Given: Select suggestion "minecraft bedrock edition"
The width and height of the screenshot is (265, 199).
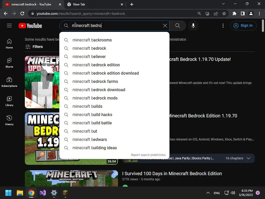Looking at the screenshot, I should 114,65.
